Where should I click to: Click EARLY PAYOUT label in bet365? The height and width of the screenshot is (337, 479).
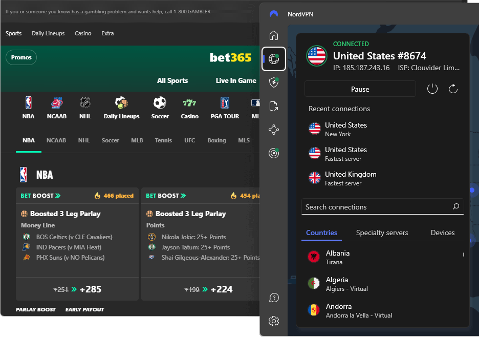[84, 309]
